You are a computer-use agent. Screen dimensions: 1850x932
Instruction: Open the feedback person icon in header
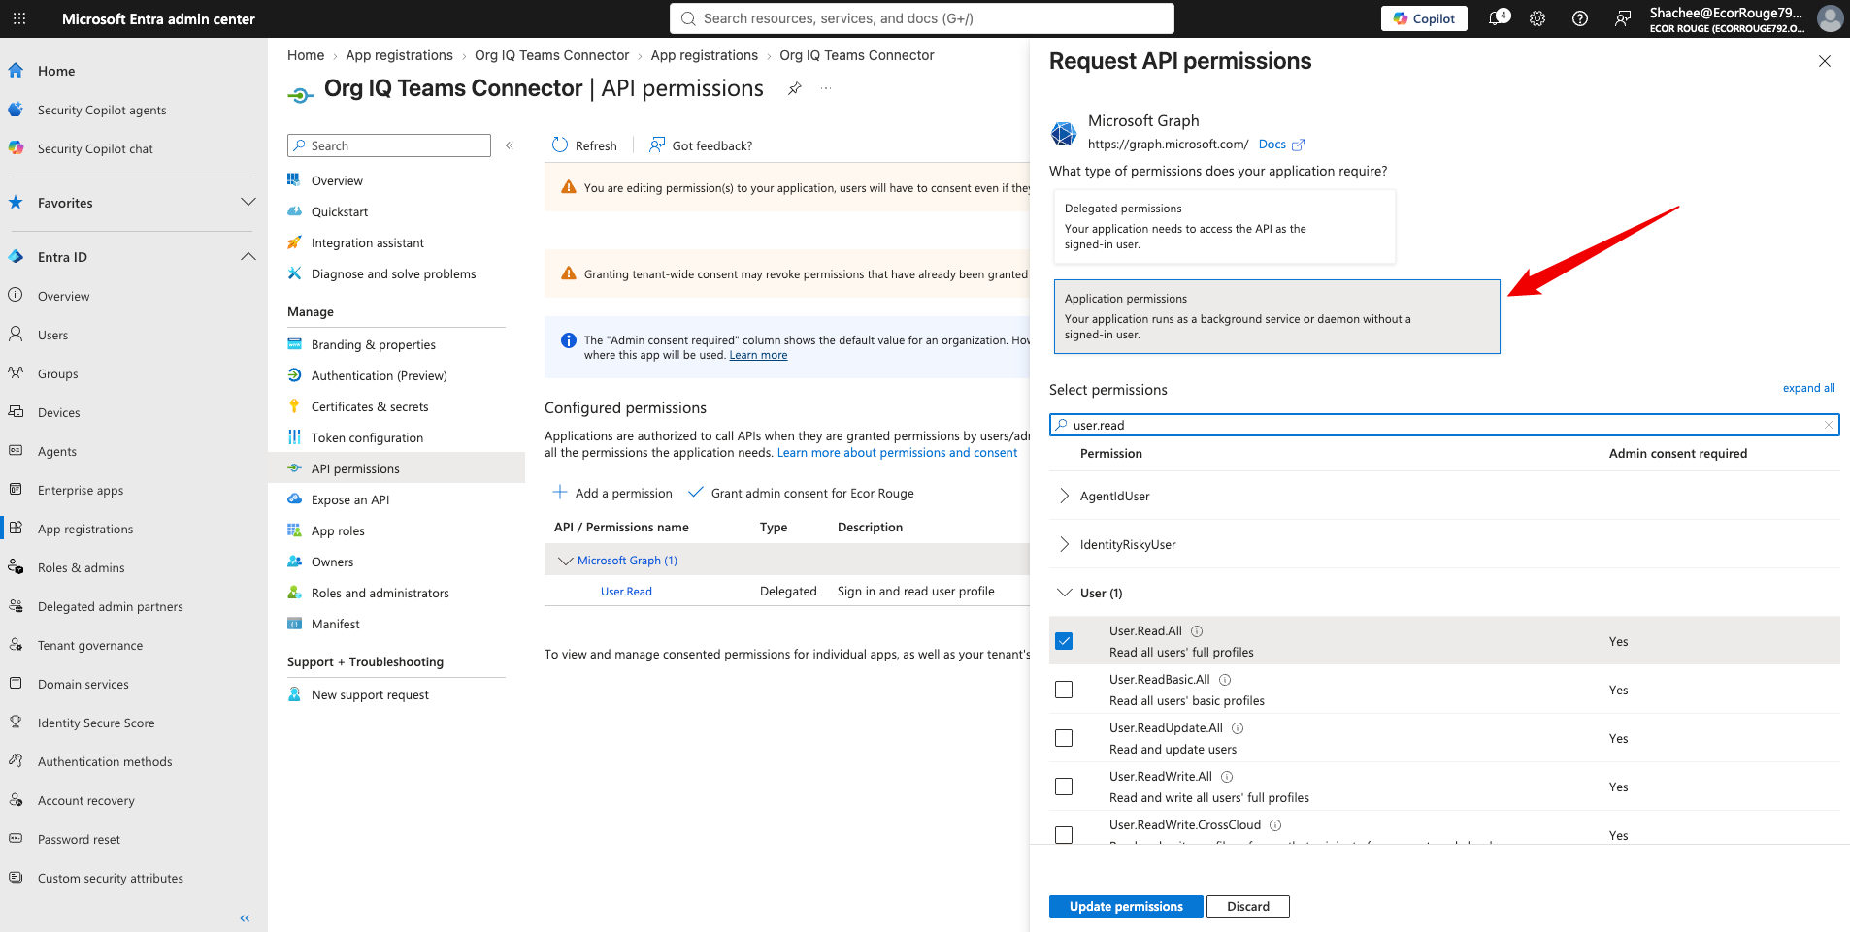point(1623,18)
